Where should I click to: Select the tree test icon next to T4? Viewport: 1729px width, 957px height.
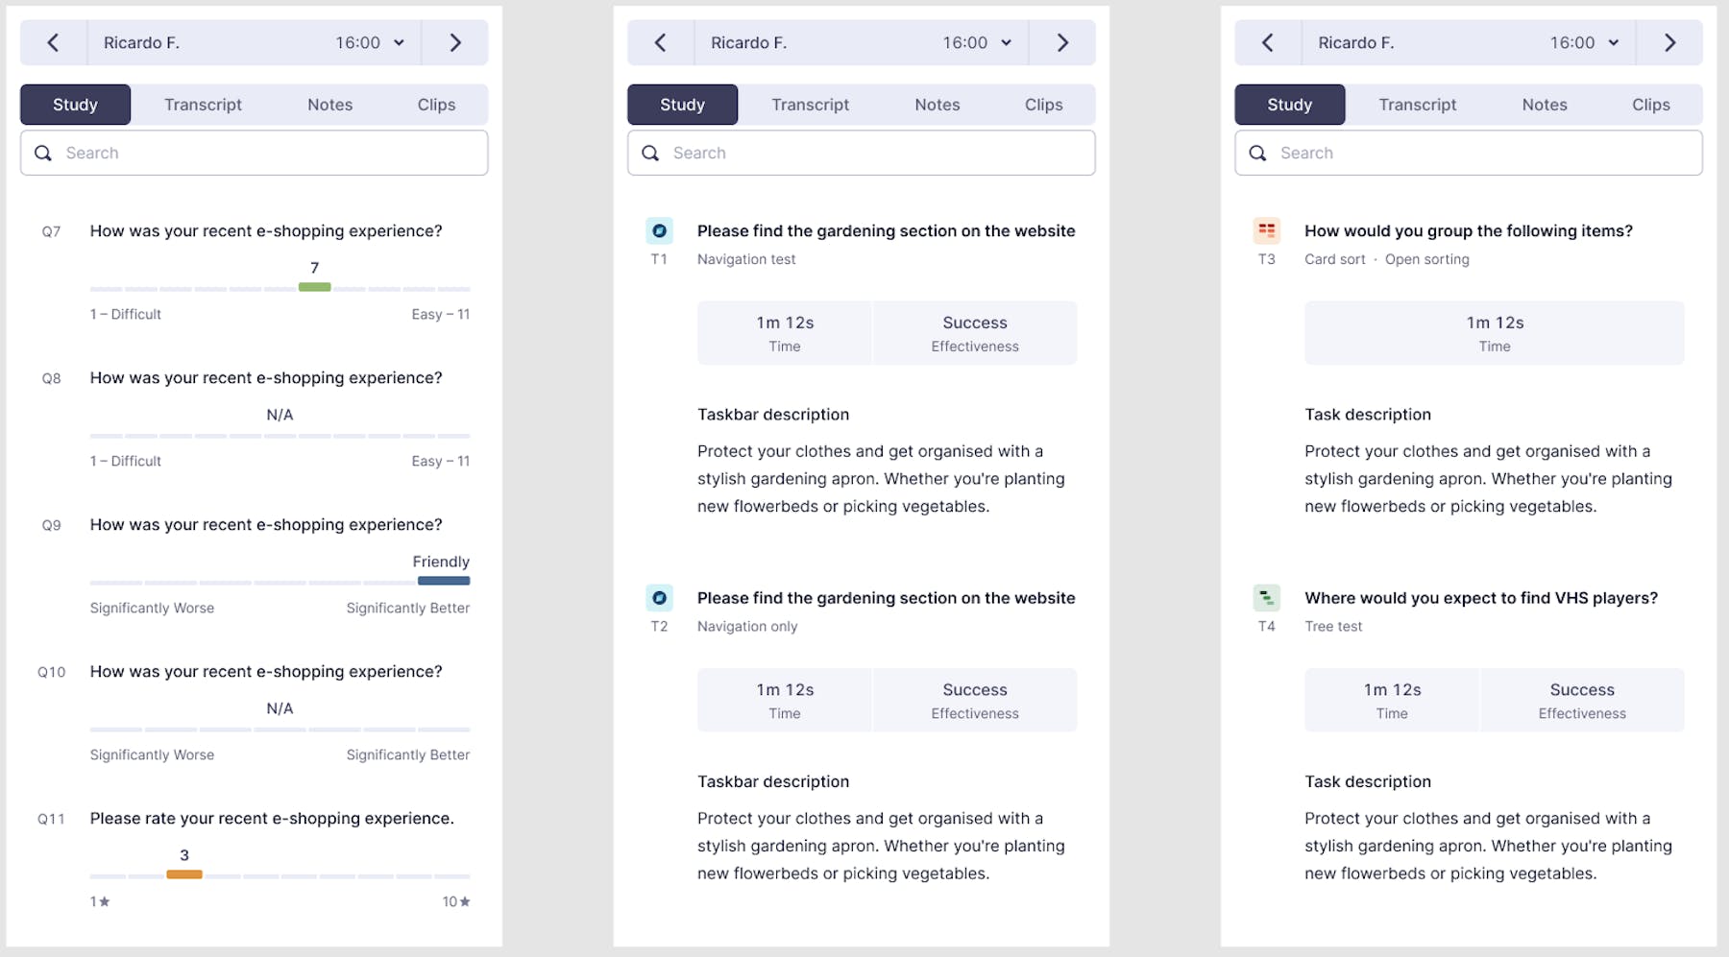click(1267, 597)
